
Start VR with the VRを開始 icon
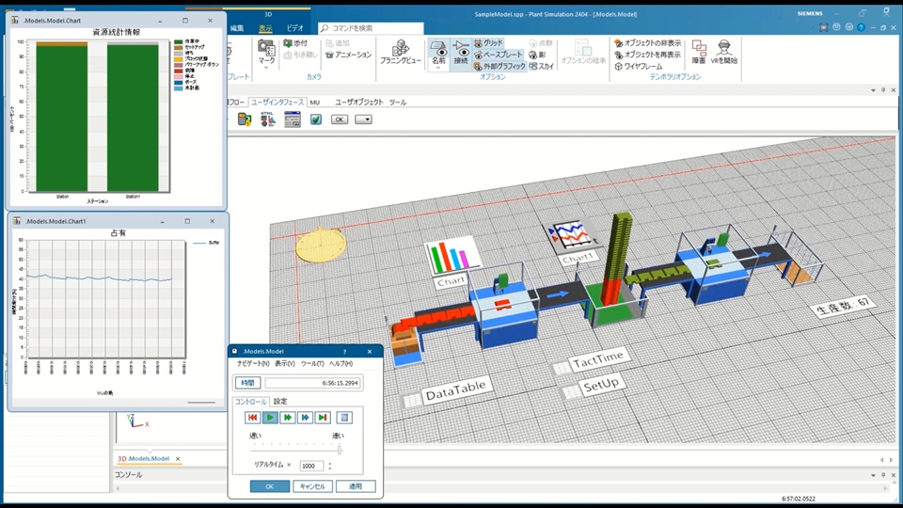pos(724,51)
